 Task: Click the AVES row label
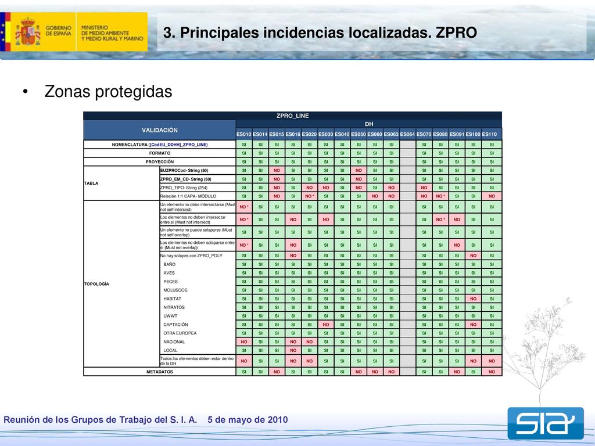(x=169, y=273)
